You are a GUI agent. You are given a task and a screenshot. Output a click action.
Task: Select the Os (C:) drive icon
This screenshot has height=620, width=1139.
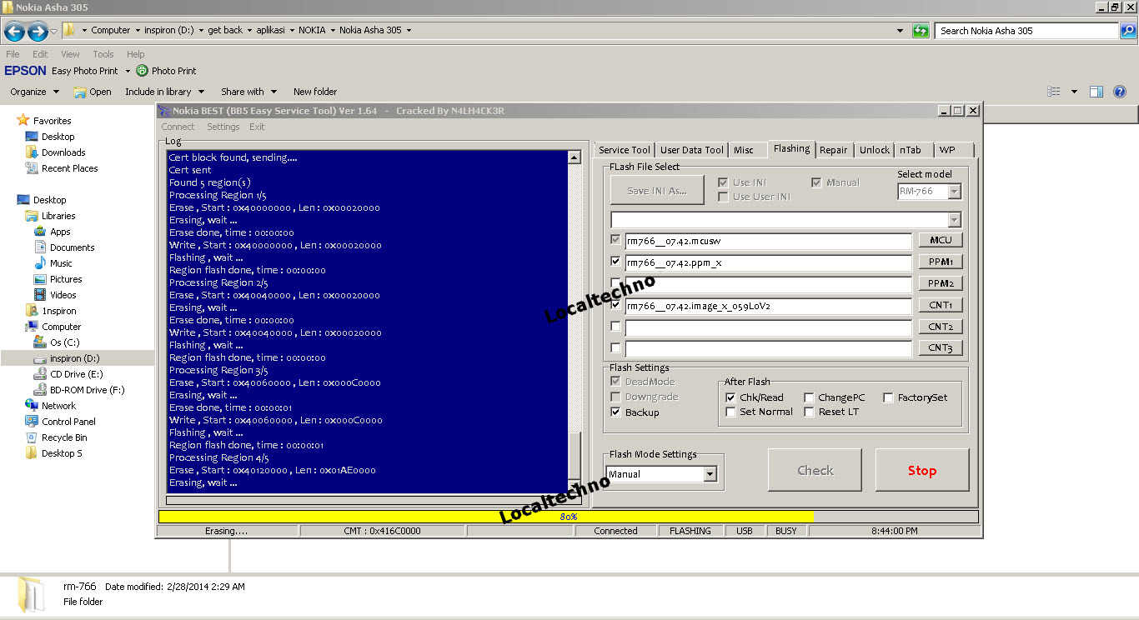40,342
